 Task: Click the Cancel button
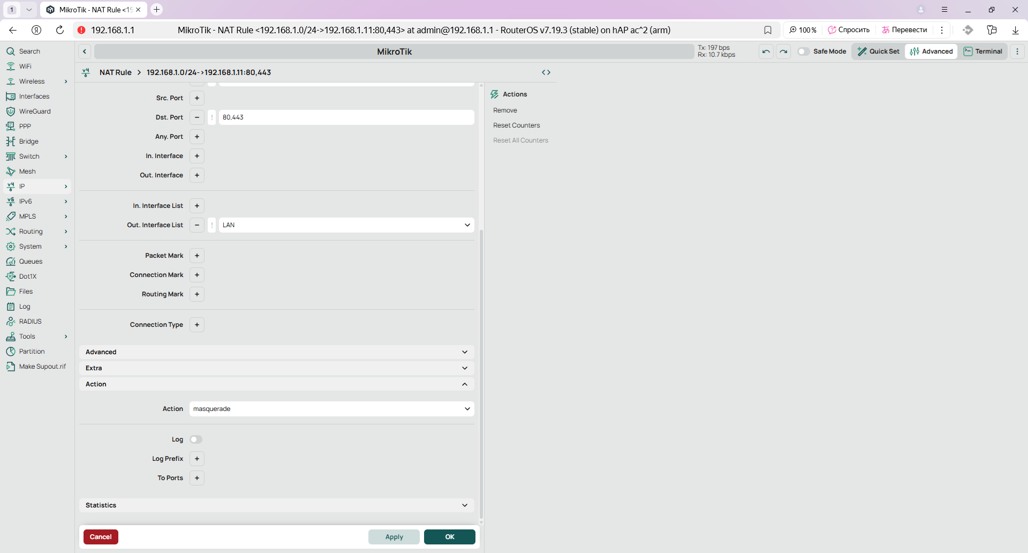[x=101, y=537]
